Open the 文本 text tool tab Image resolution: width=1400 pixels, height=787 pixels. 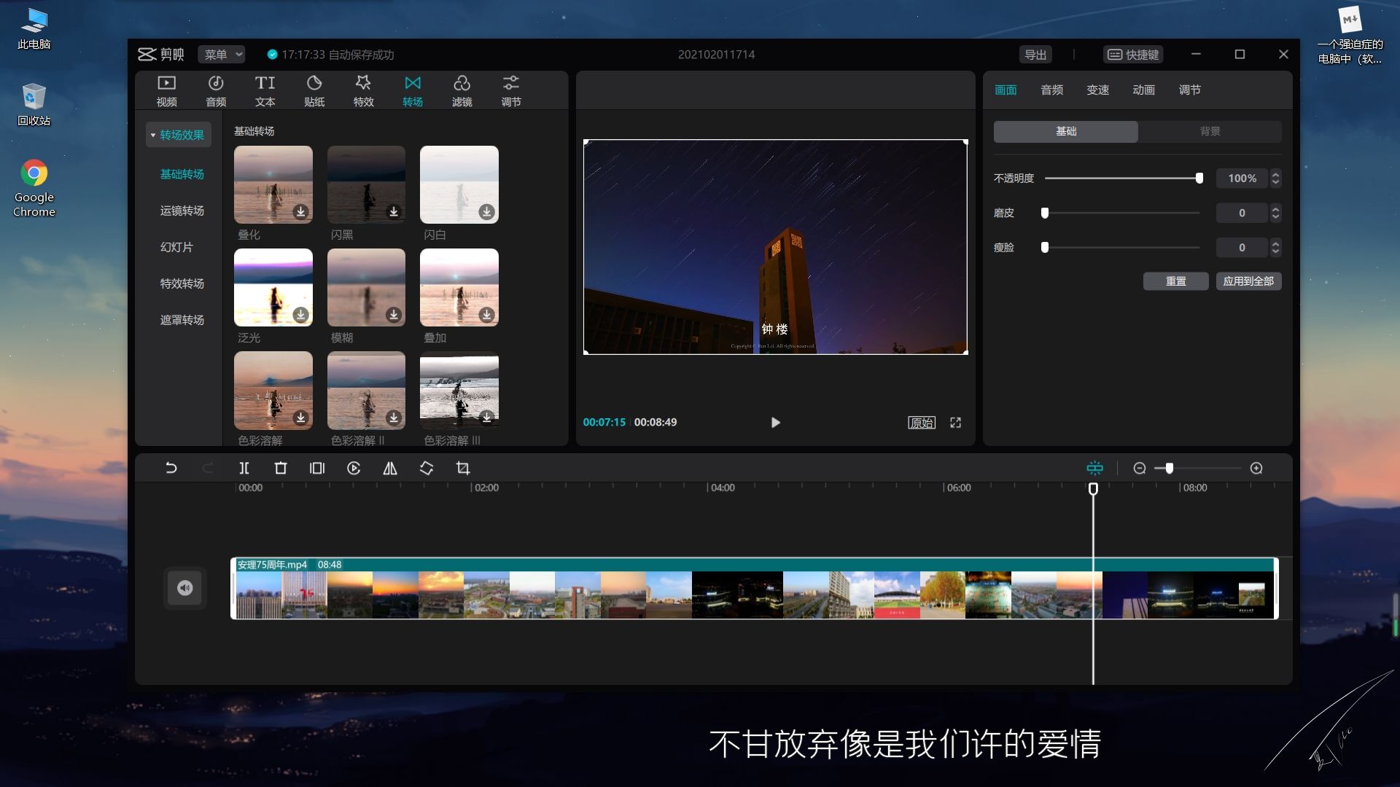click(265, 91)
